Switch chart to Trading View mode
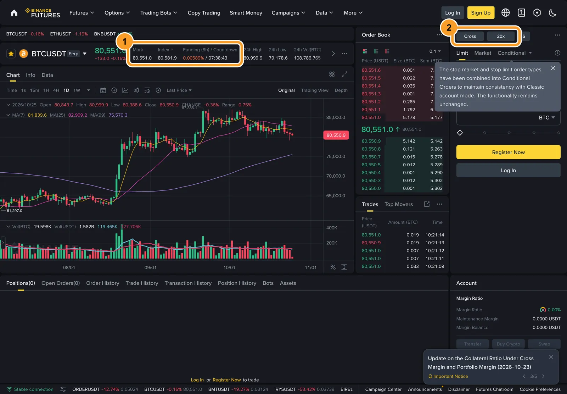Screen dimensions: 567x394 pyautogui.click(x=315, y=90)
